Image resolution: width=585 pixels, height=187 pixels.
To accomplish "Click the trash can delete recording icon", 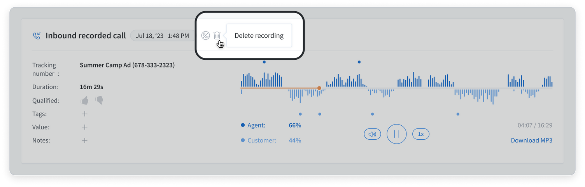I will (217, 35).
